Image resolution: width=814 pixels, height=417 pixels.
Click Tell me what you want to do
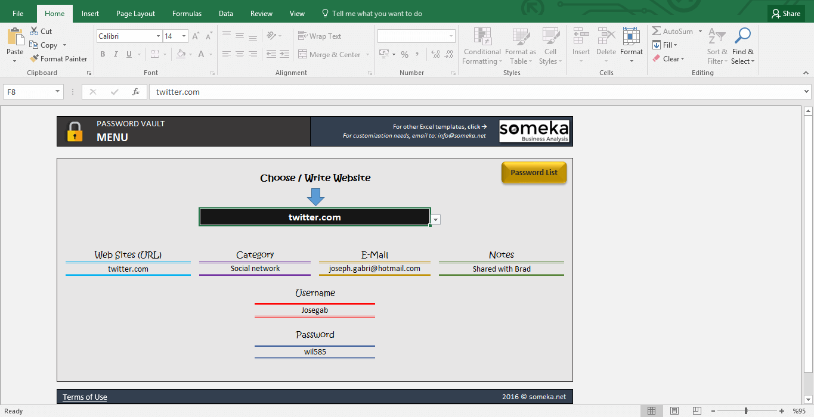coord(372,14)
